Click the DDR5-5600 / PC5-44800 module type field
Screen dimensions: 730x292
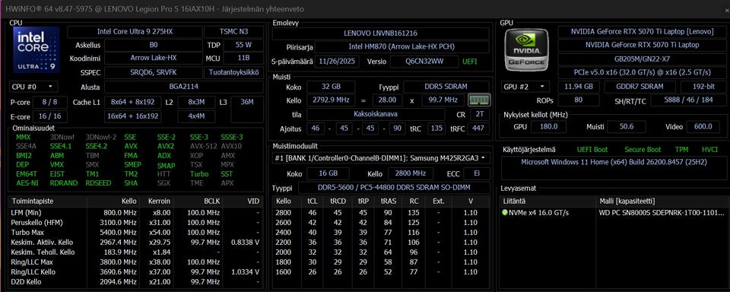tap(394, 187)
